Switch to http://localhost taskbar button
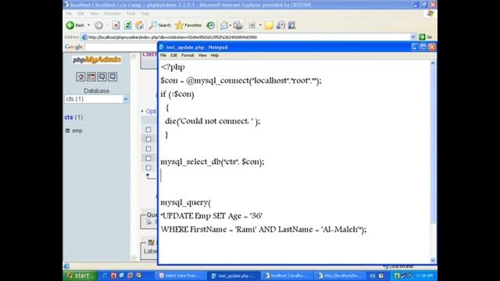The image size is (500, 281). [339, 276]
